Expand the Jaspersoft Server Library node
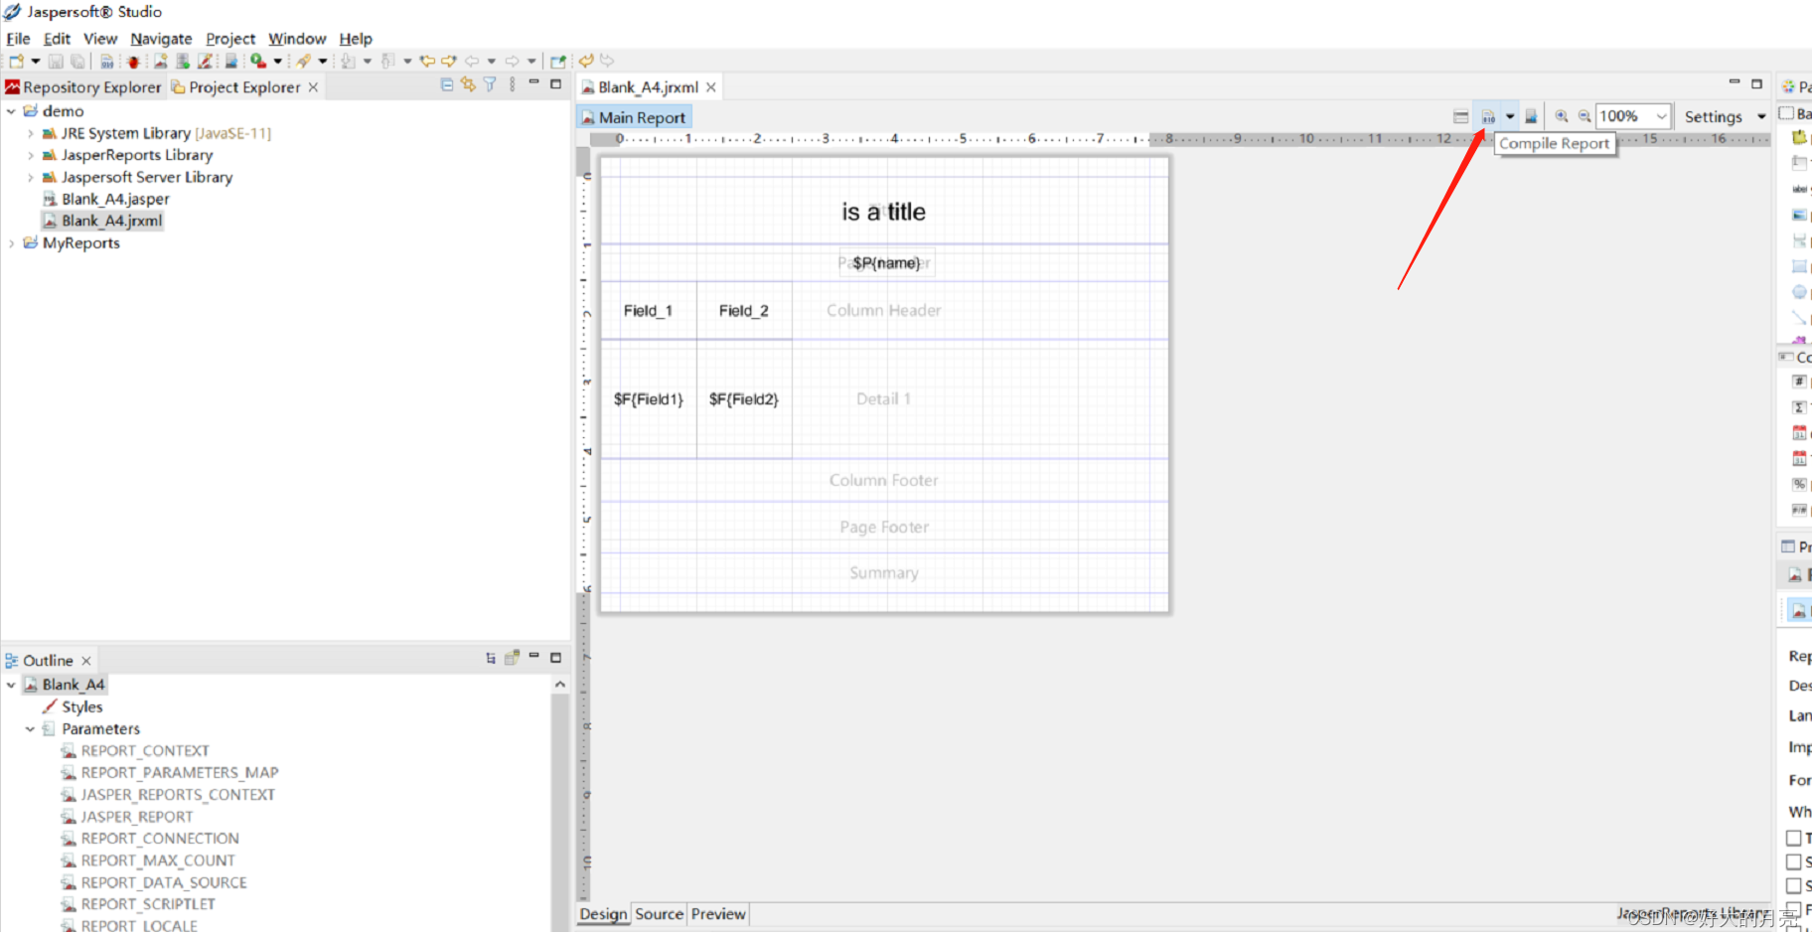1812x937 pixels. [x=30, y=177]
